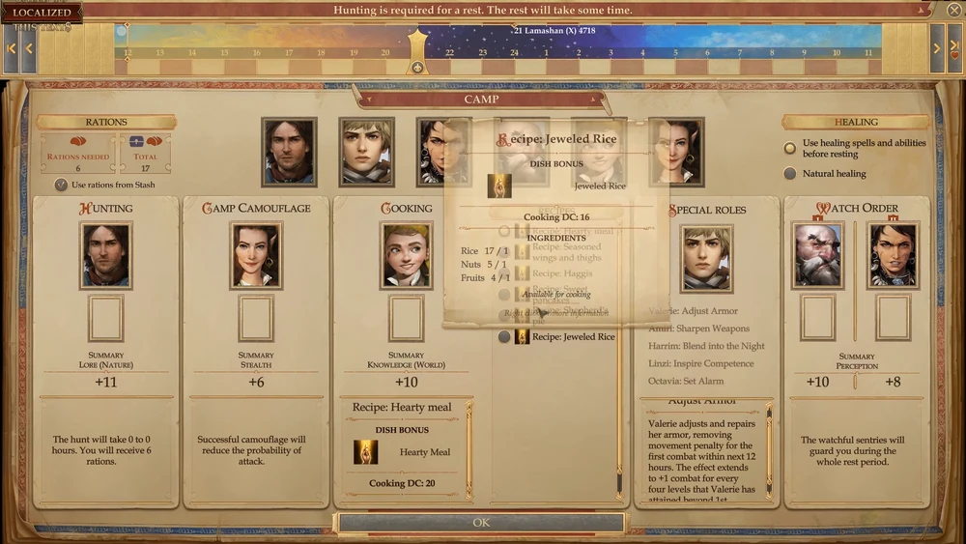Choose Harrim: Blend into the Night

click(x=706, y=346)
